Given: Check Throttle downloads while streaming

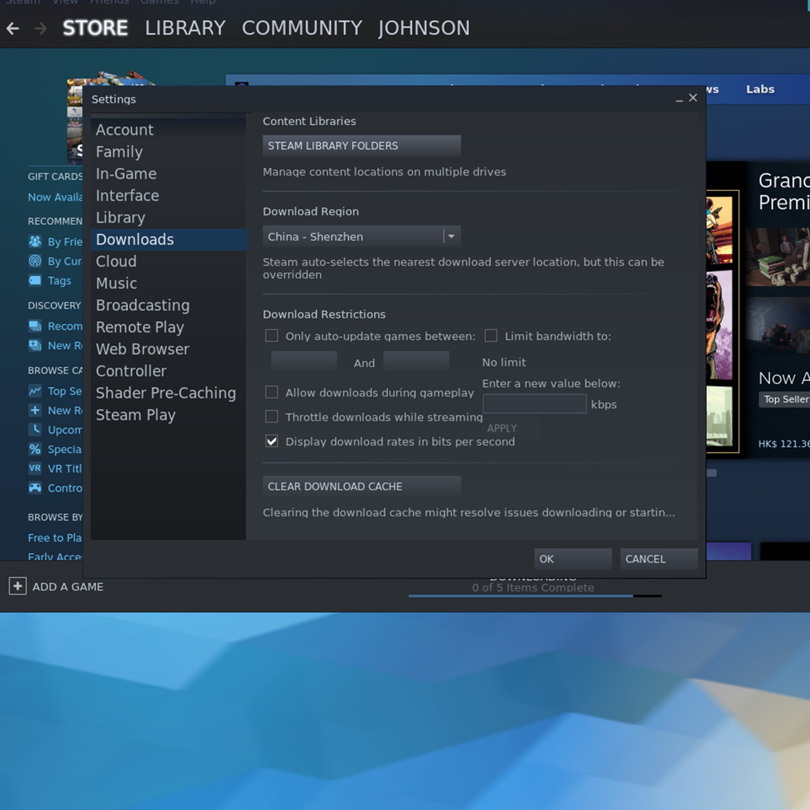Looking at the screenshot, I should click(272, 416).
